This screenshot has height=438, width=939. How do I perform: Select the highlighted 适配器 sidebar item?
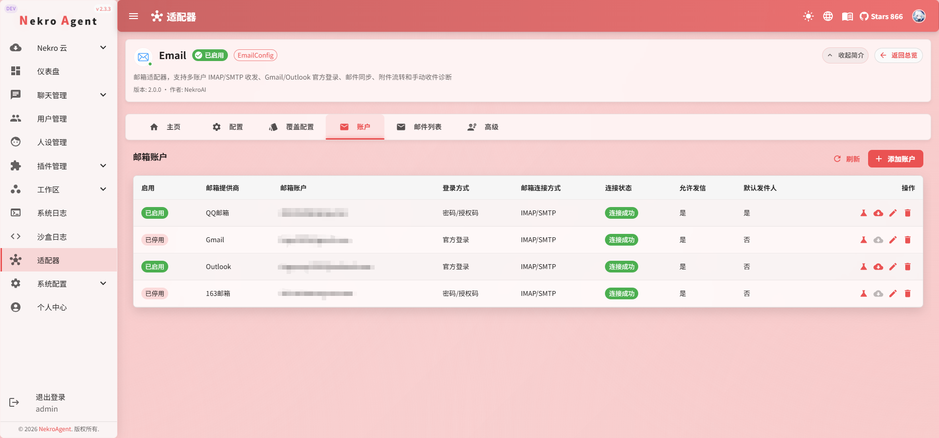[x=59, y=260]
